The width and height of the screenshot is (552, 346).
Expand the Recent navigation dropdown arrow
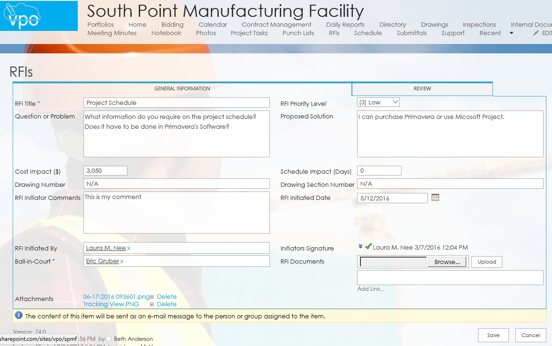pyautogui.click(x=511, y=33)
